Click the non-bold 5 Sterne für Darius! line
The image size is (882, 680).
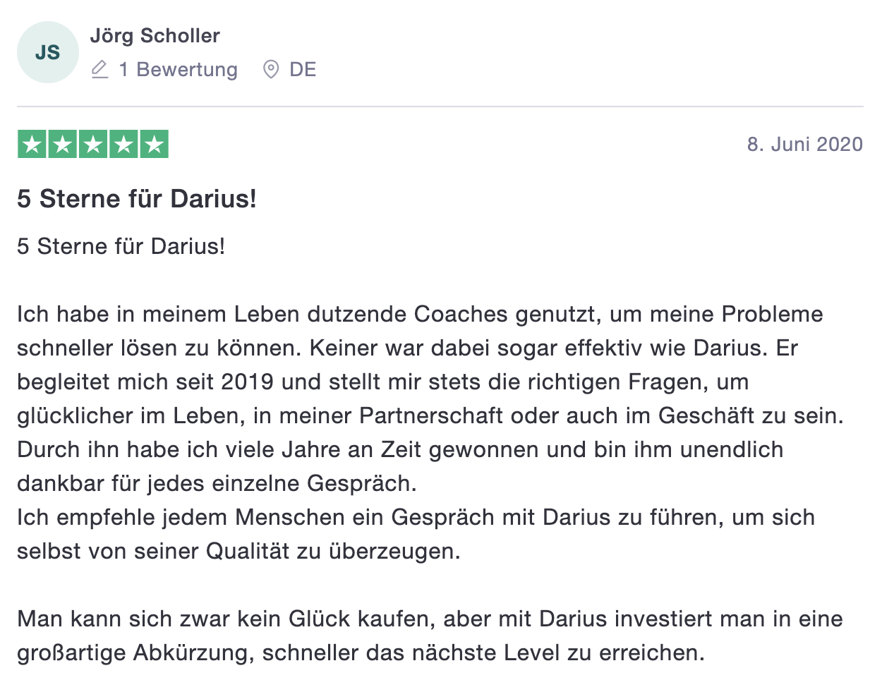(x=121, y=246)
